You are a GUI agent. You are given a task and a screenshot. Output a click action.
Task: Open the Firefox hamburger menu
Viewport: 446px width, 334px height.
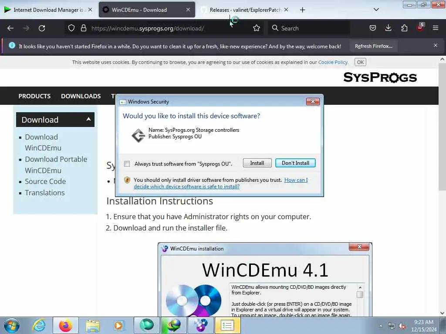[x=436, y=28]
